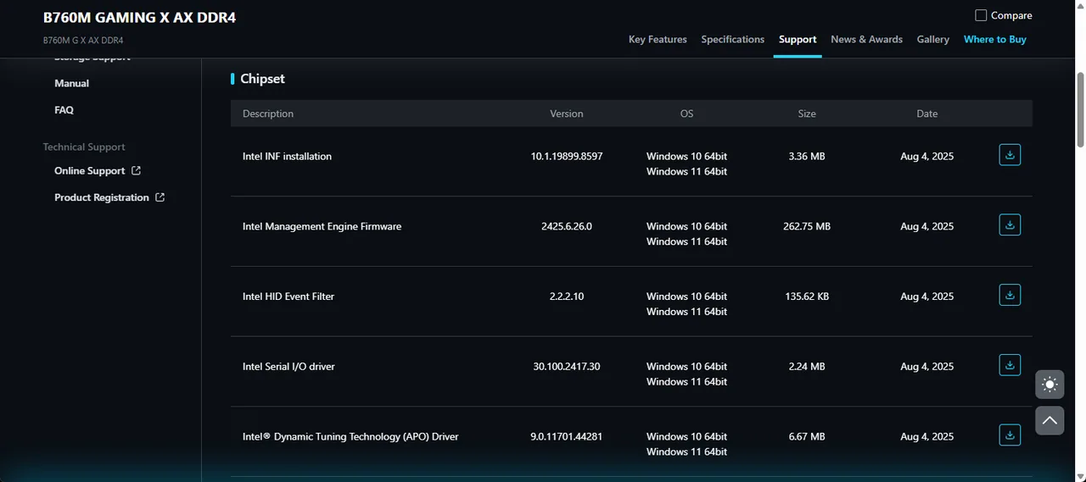The height and width of the screenshot is (482, 1086).
Task: Open the Specifications tab
Action: [x=733, y=39]
